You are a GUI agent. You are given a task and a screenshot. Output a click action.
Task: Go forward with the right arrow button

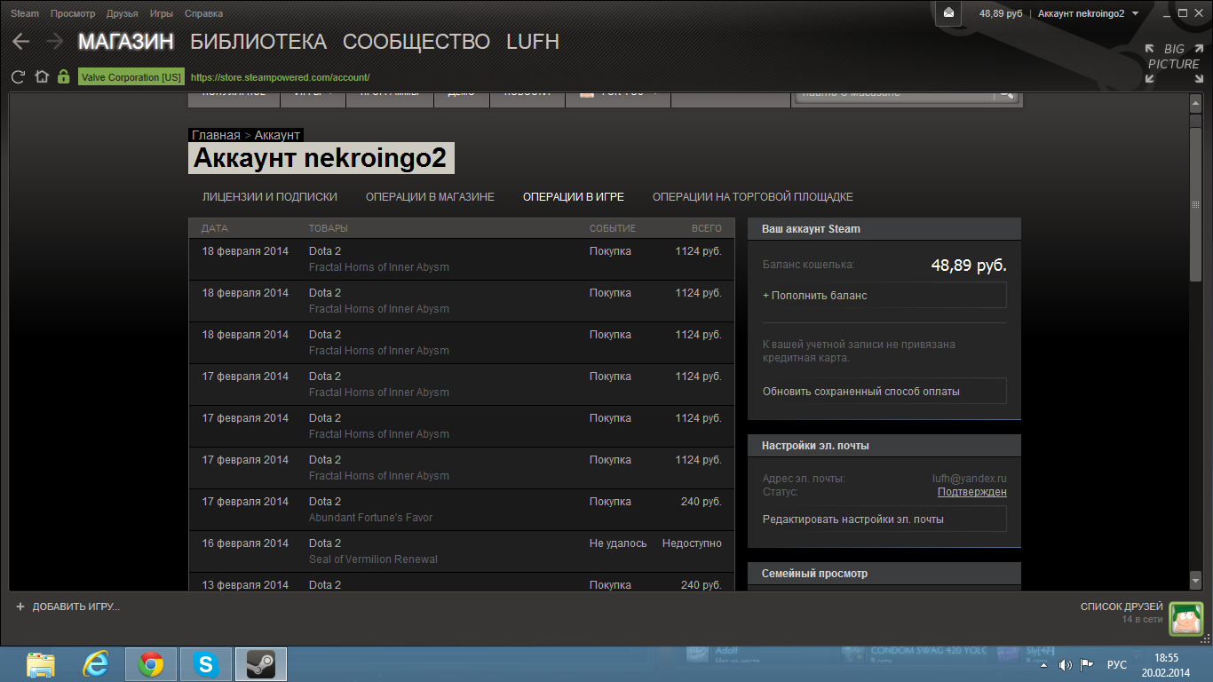click(x=54, y=42)
